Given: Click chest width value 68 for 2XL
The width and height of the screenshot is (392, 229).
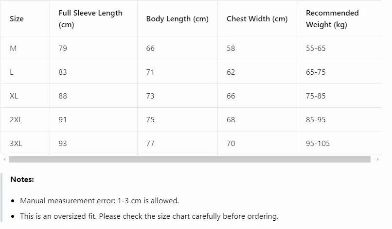Looking at the screenshot, I should coord(231,120).
